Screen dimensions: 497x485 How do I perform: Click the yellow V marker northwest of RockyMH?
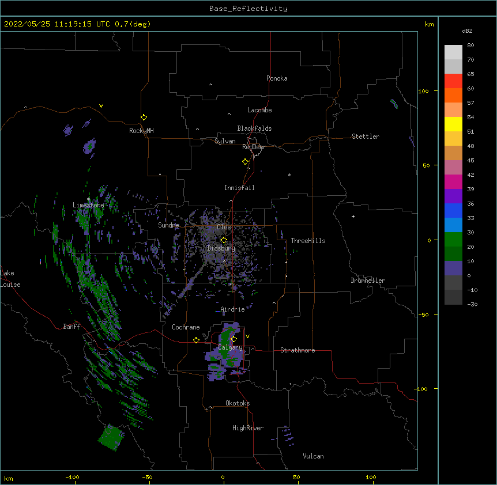101,106
